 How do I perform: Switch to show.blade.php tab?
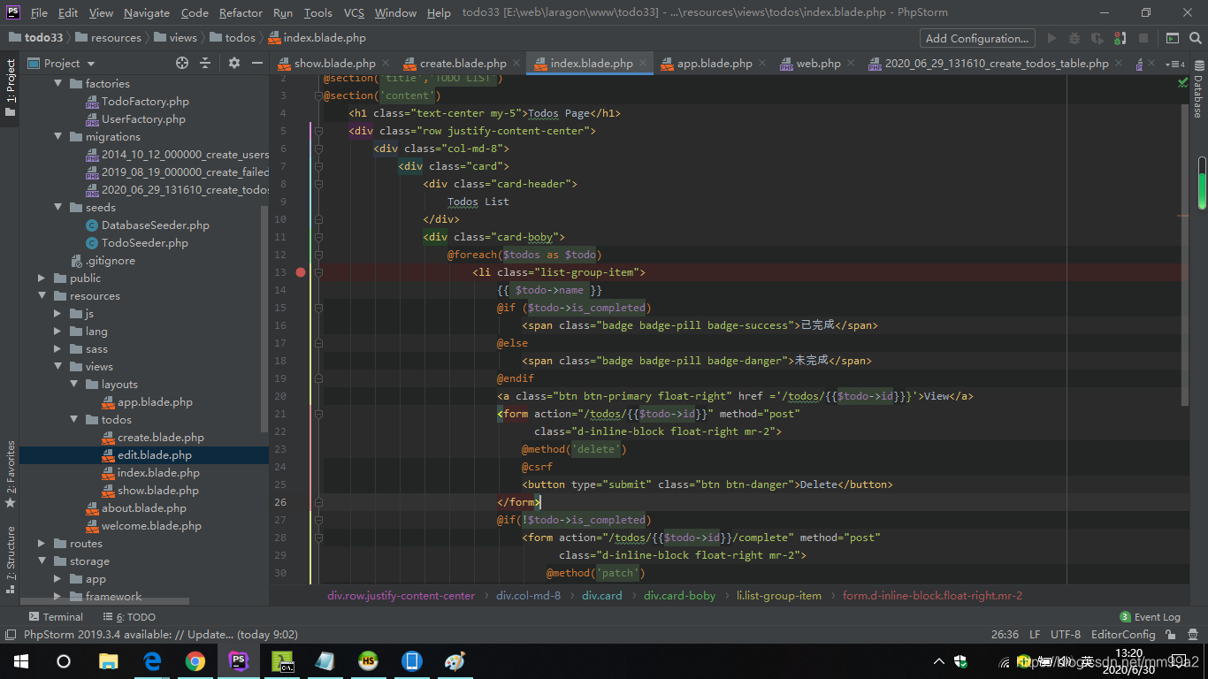[334, 64]
